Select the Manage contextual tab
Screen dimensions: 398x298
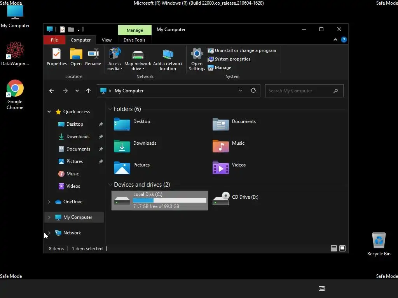pyautogui.click(x=135, y=30)
